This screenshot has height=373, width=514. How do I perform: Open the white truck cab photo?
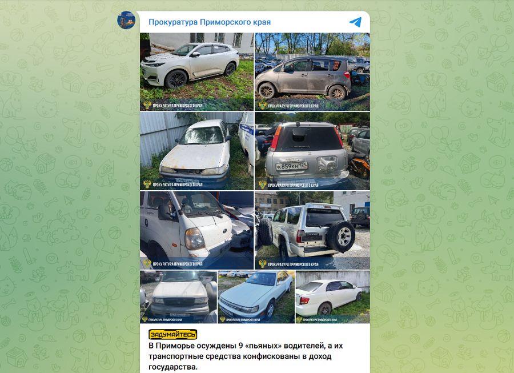click(196, 230)
